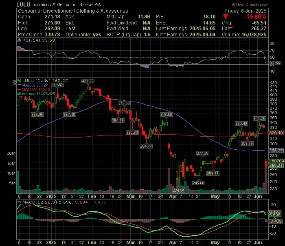285x246 pixels.
Task: Click the Mkt Cap value 31.8B
Action: coord(144,17)
